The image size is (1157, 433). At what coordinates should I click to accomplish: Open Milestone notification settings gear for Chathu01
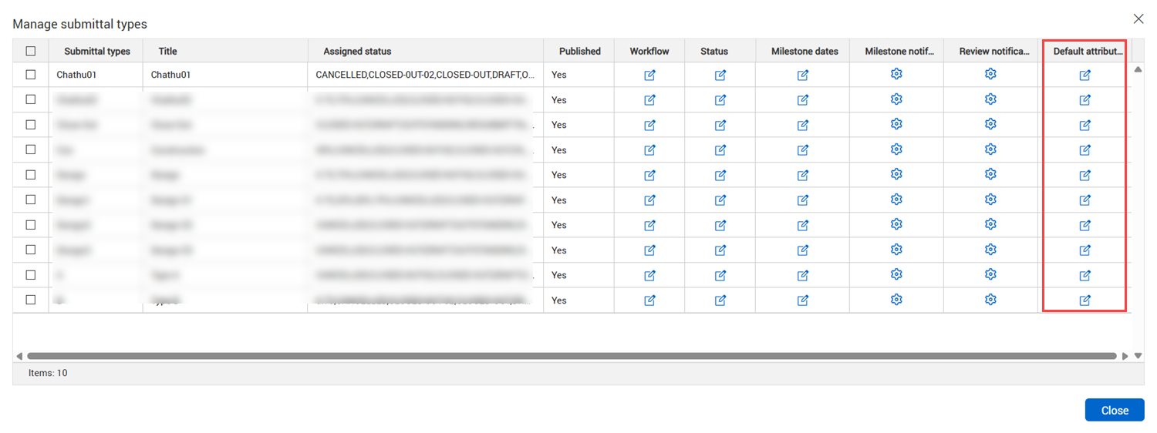click(896, 74)
